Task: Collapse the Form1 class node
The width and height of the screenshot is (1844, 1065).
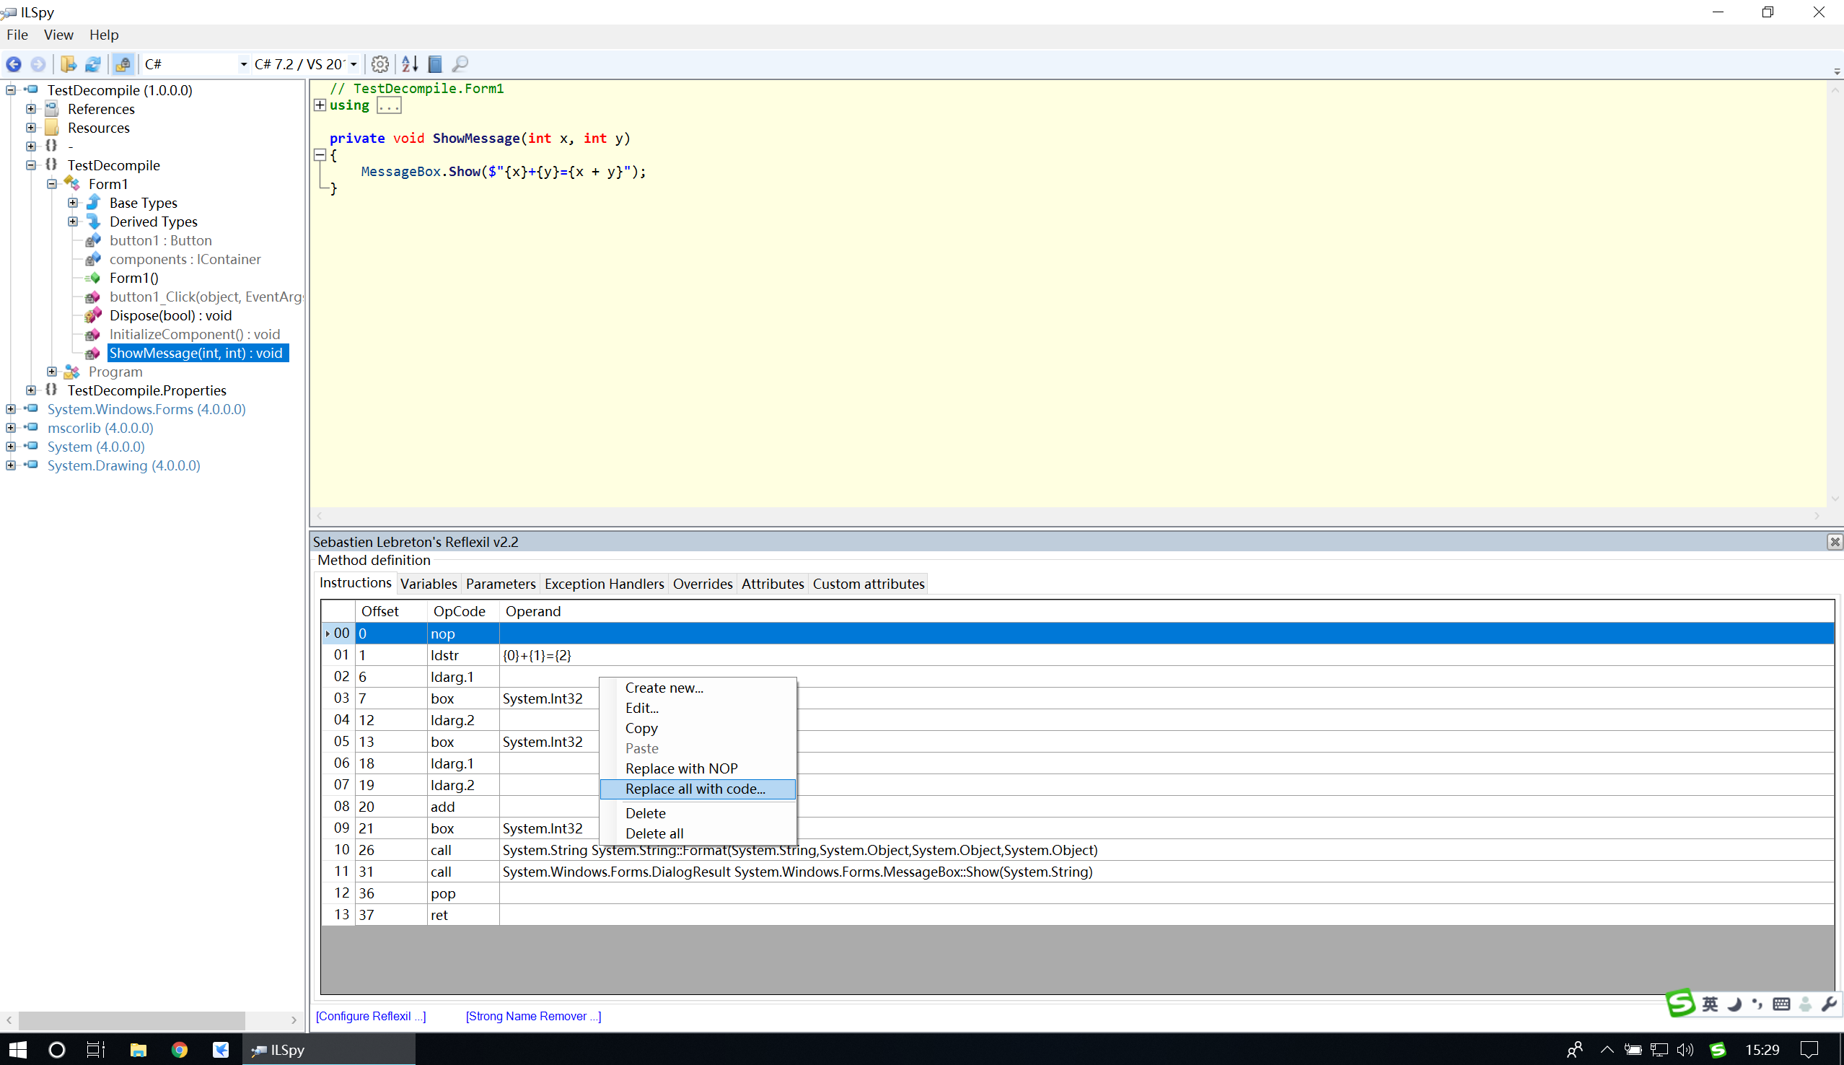Action: [52, 183]
